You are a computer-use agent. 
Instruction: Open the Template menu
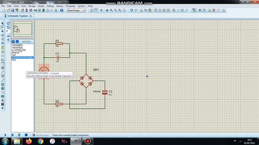[x=70, y=6]
